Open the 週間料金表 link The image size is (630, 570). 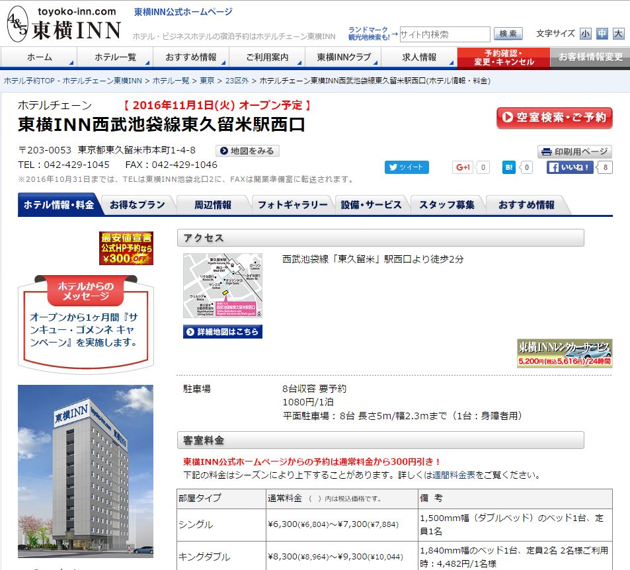click(453, 475)
